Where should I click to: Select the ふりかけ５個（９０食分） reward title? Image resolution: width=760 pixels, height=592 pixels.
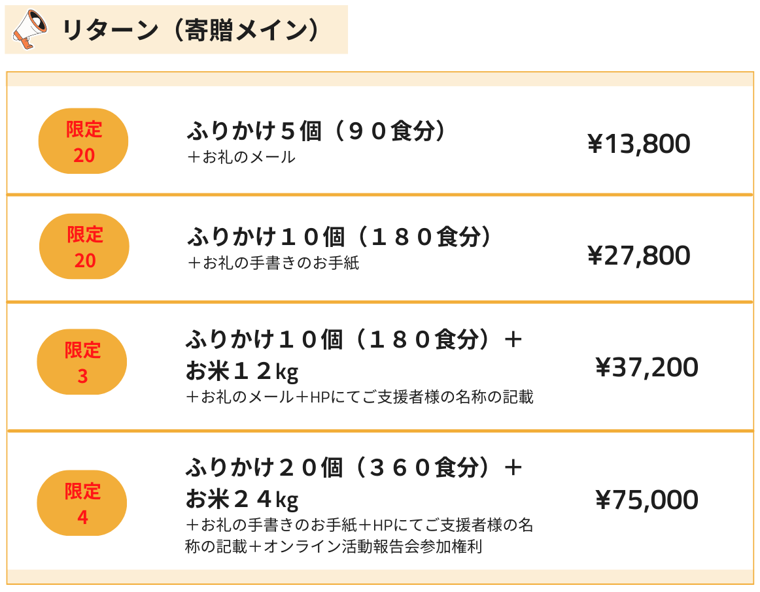319,132
